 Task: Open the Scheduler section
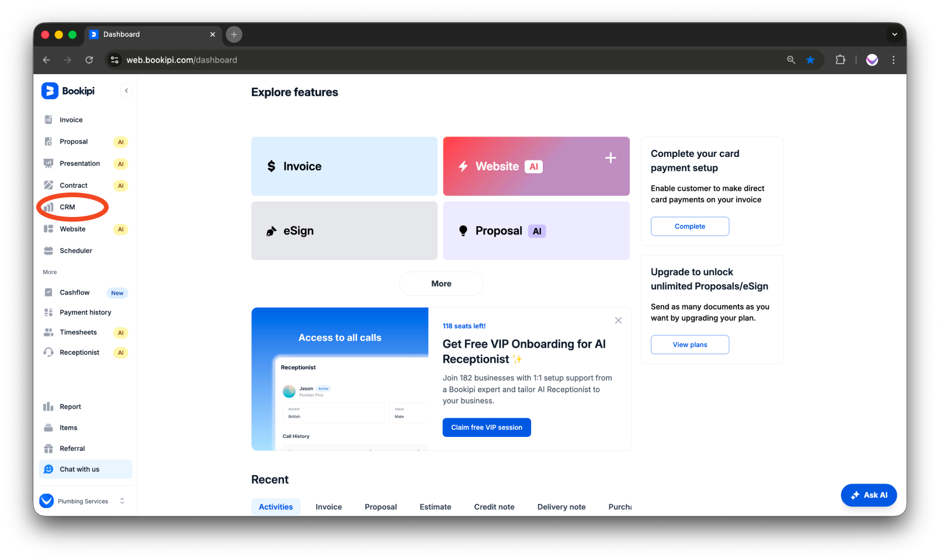click(x=76, y=250)
